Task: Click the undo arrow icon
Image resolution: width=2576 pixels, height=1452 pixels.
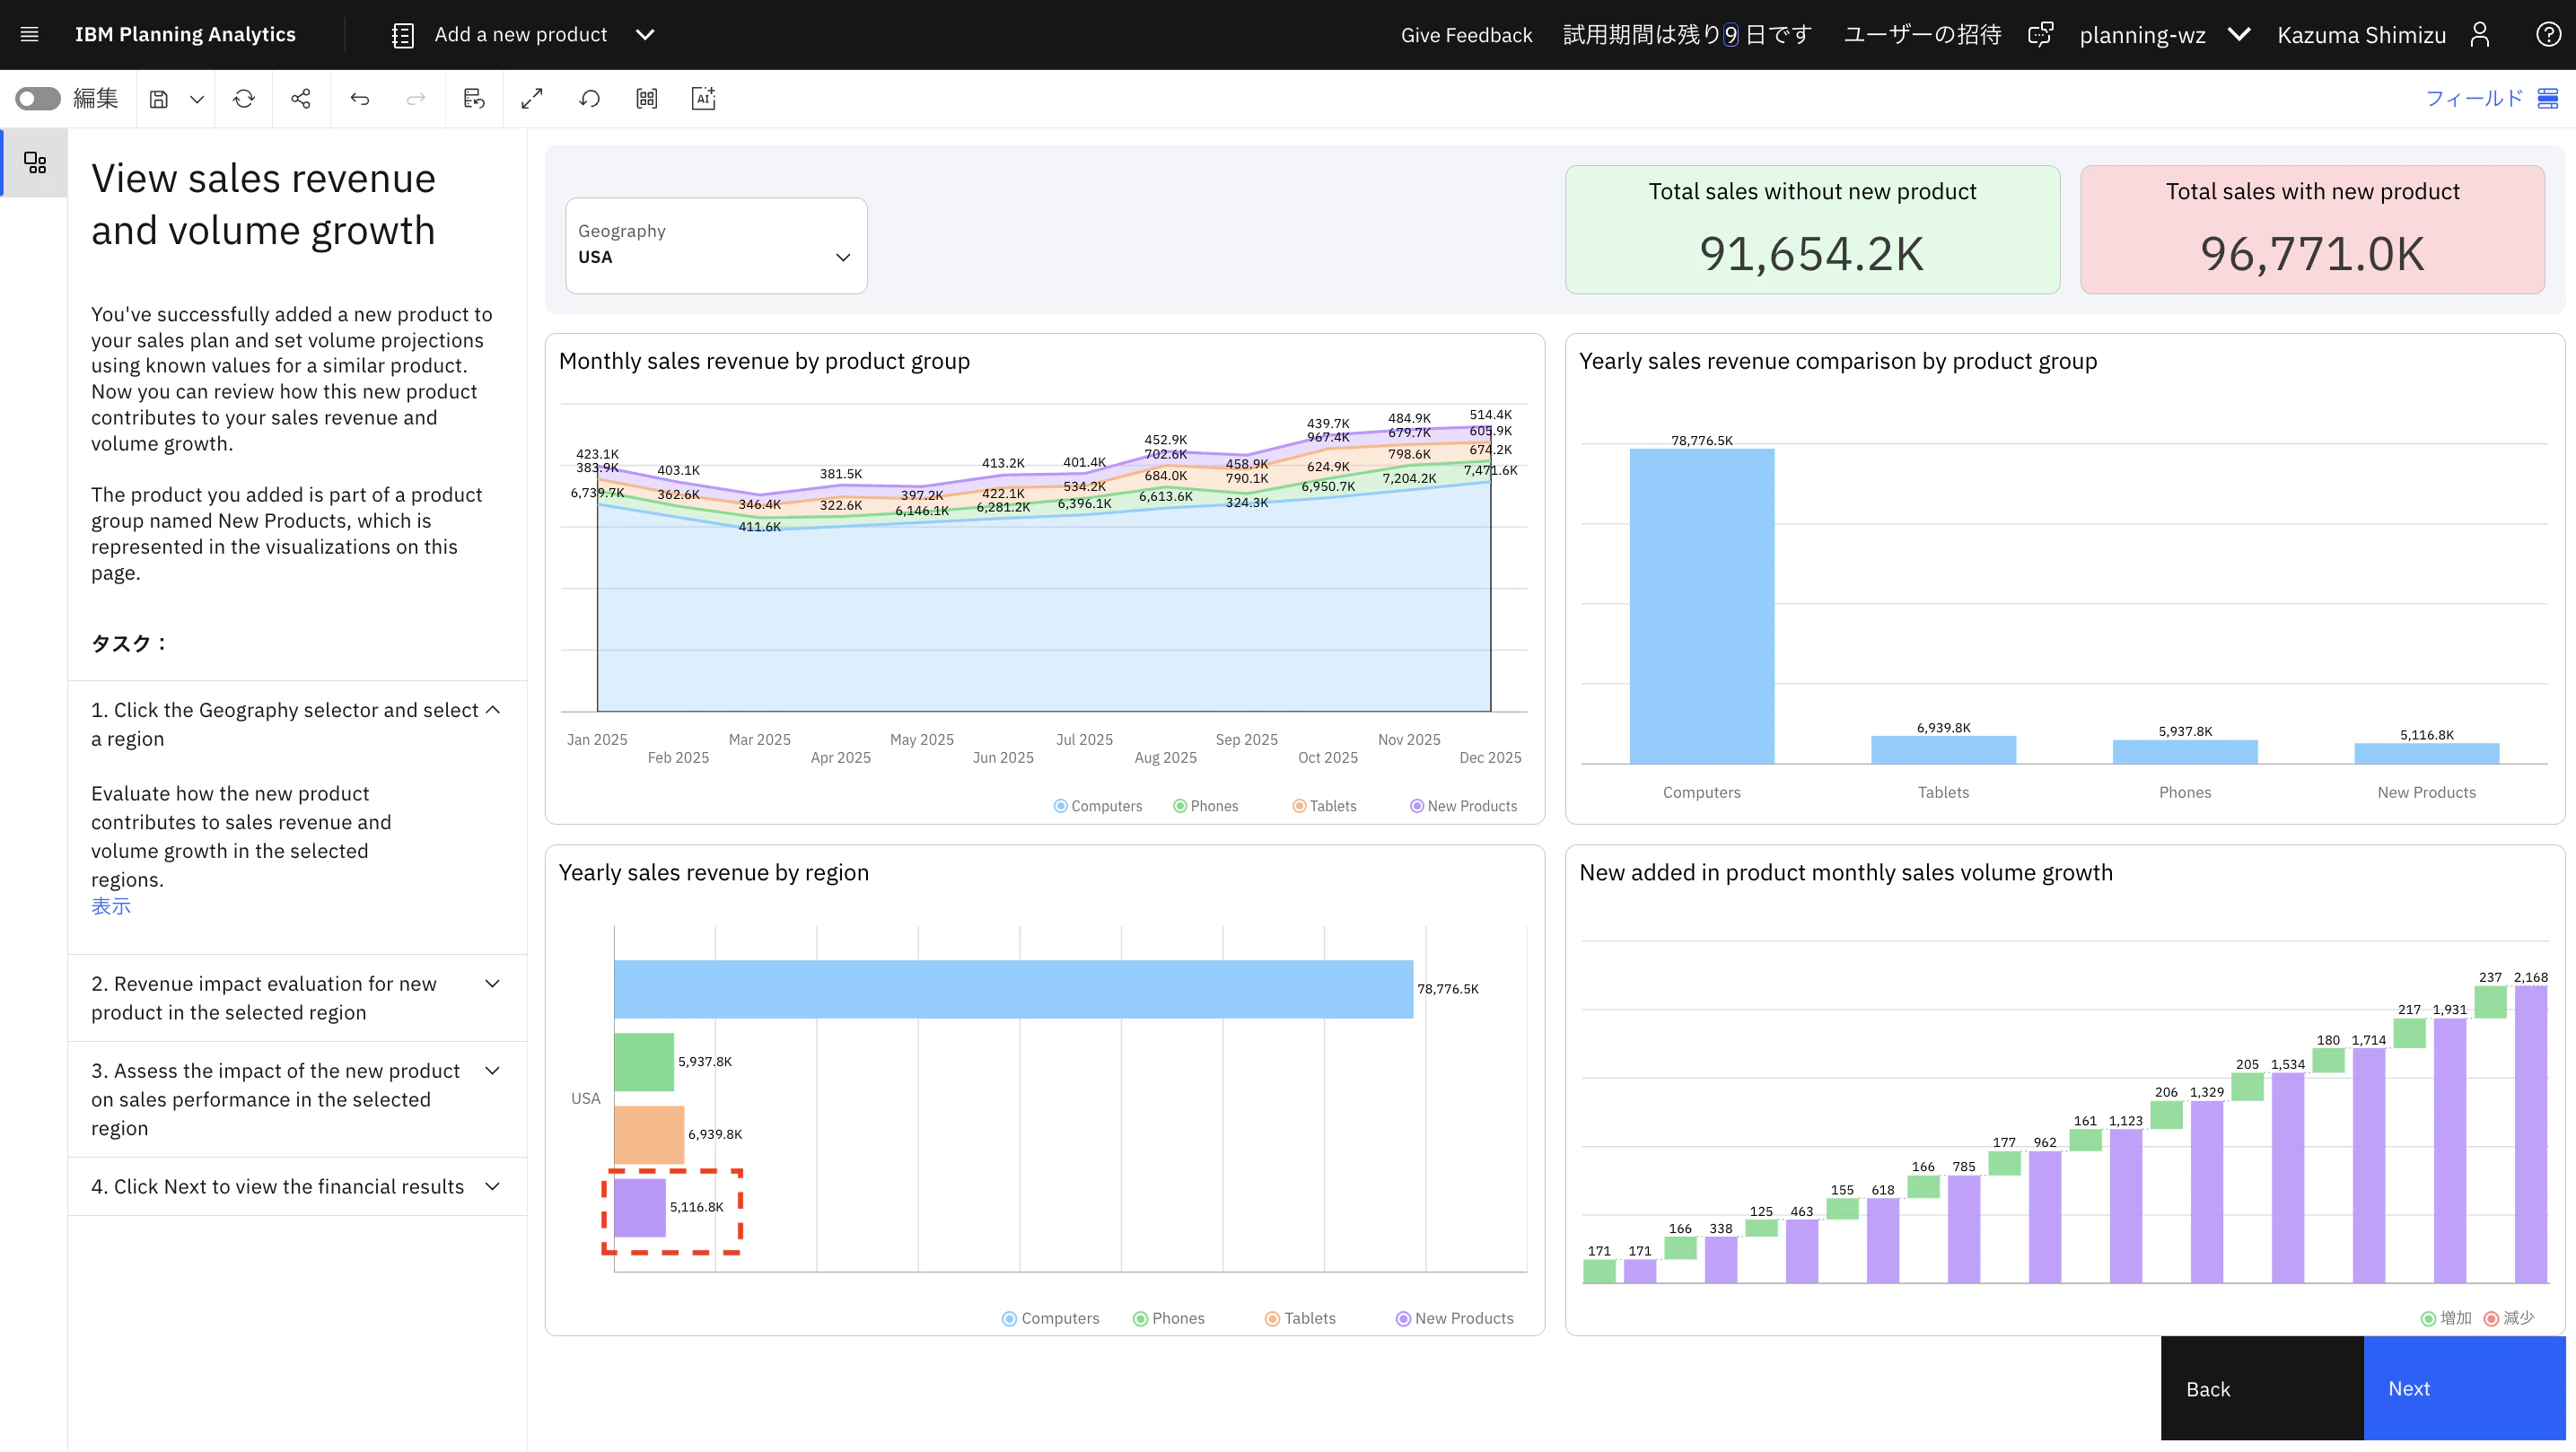Action: click(x=360, y=99)
